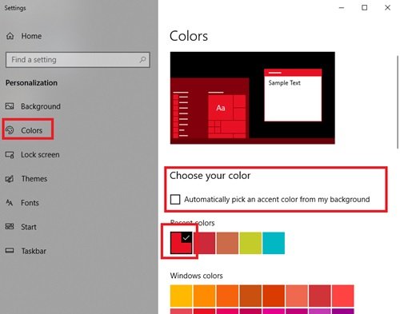Click the Lock screen icon
The height and width of the screenshot is (314, 400).
coord(10,154)
